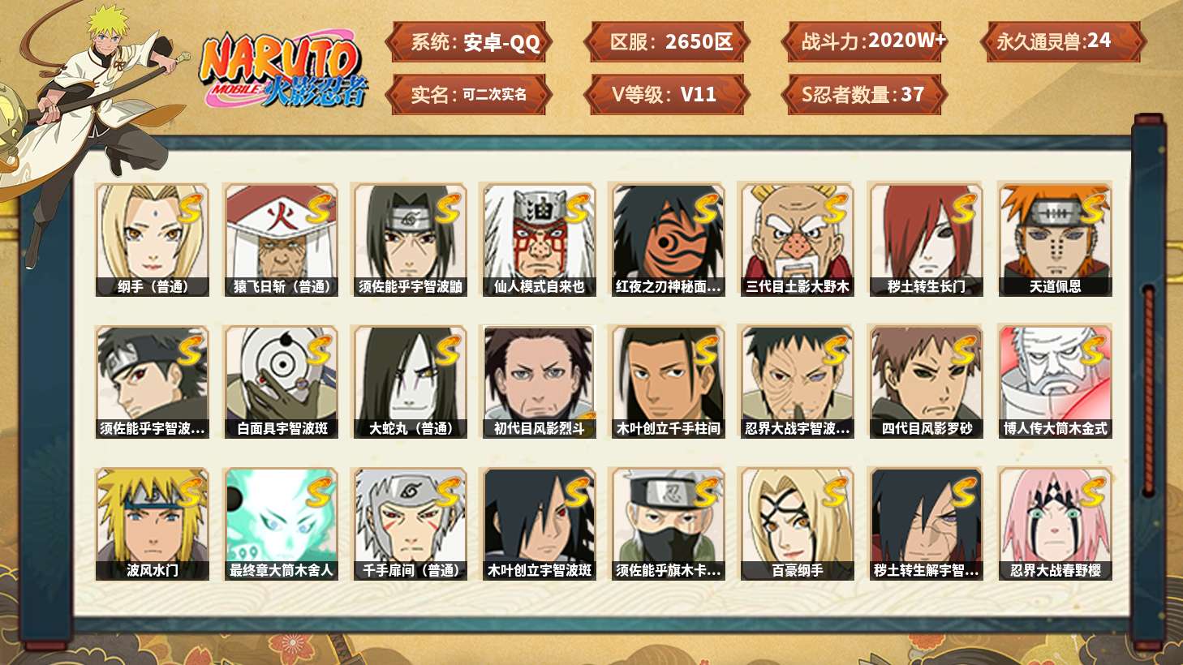1183x665 pixels.
Task: Choose the 忍界大战春野樱 character card
Action: point(1055,524)
